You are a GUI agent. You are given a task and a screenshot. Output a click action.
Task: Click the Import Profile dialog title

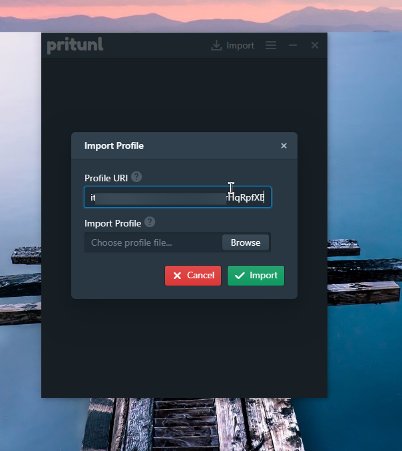point(114,145)
